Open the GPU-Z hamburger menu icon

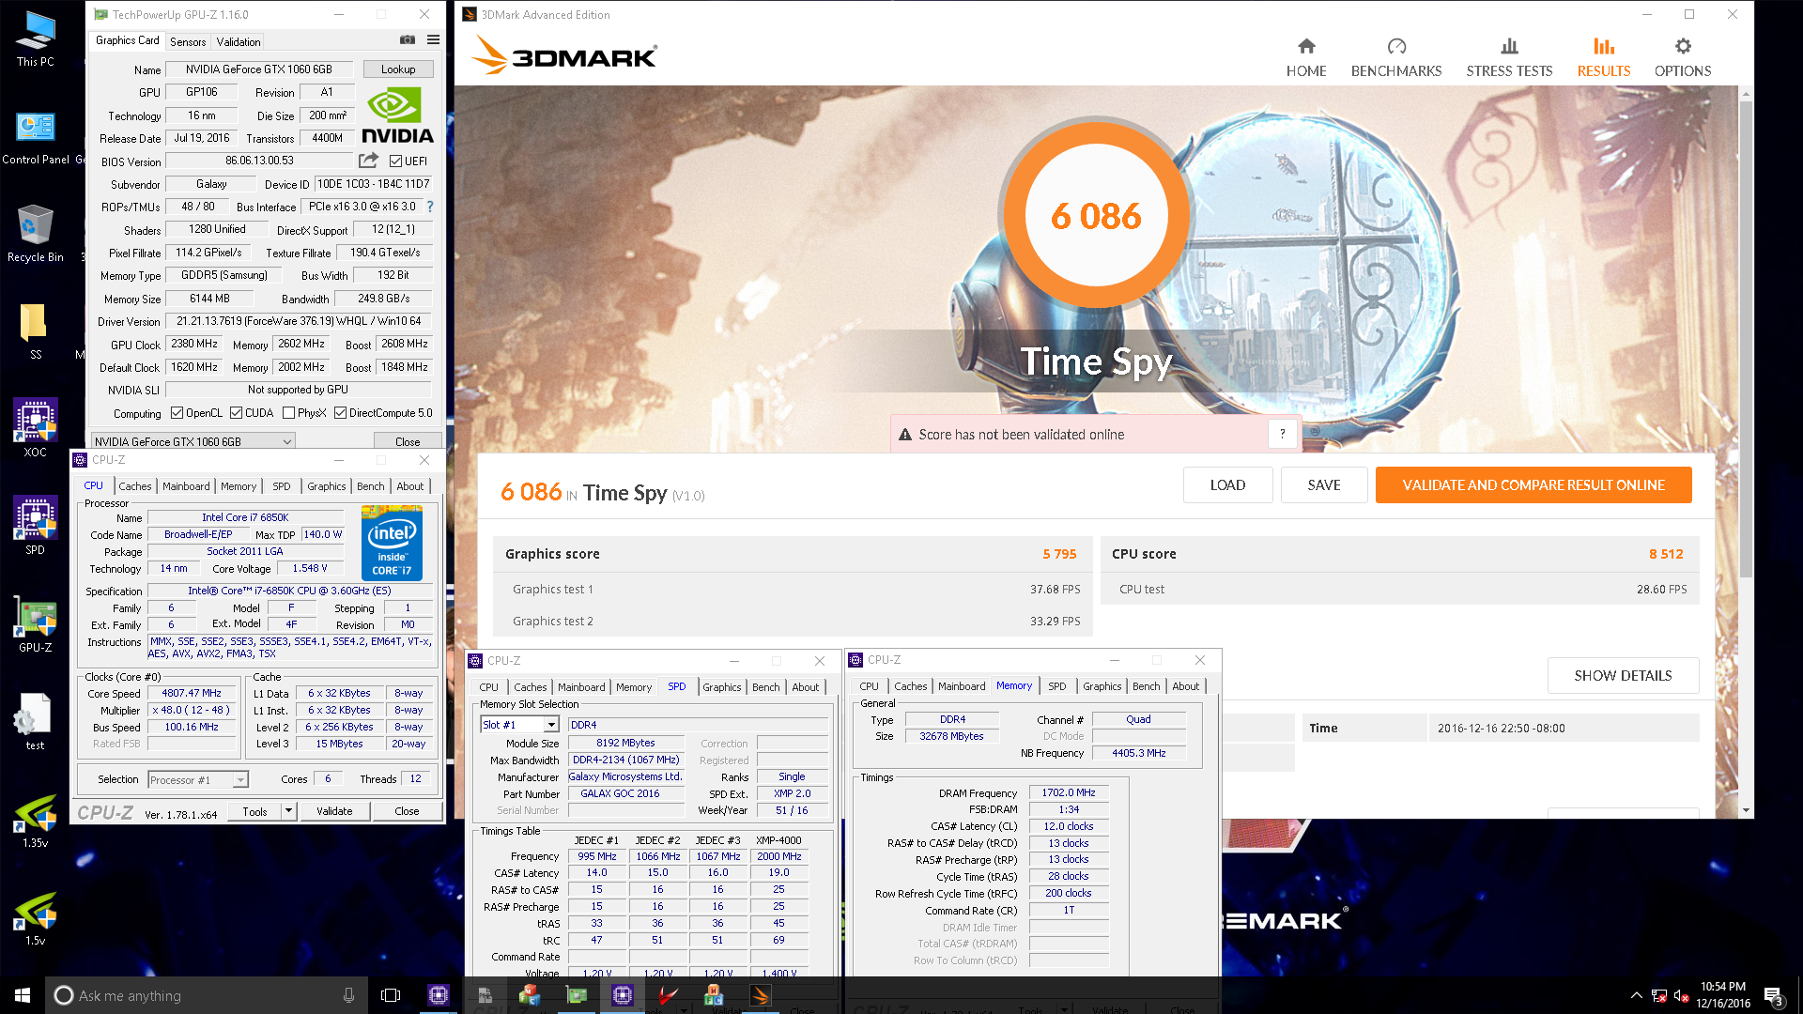pos(433,39)
